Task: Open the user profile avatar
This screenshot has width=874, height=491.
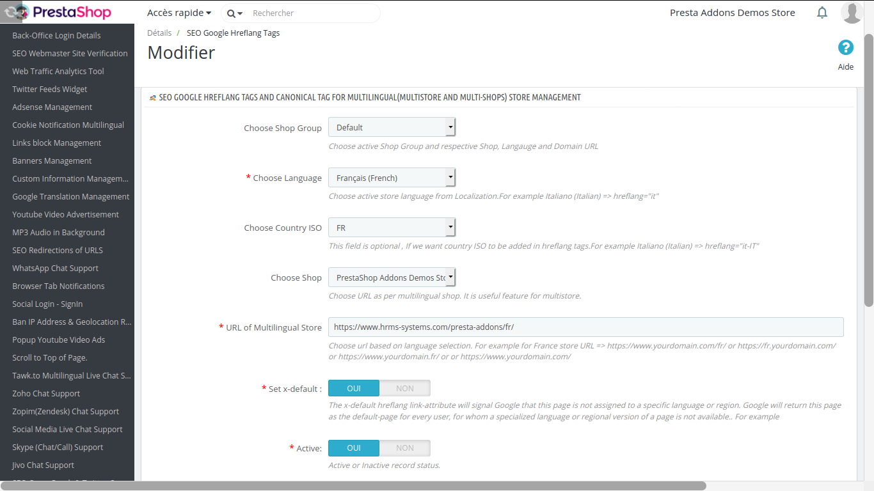Action: click(852, 13)
